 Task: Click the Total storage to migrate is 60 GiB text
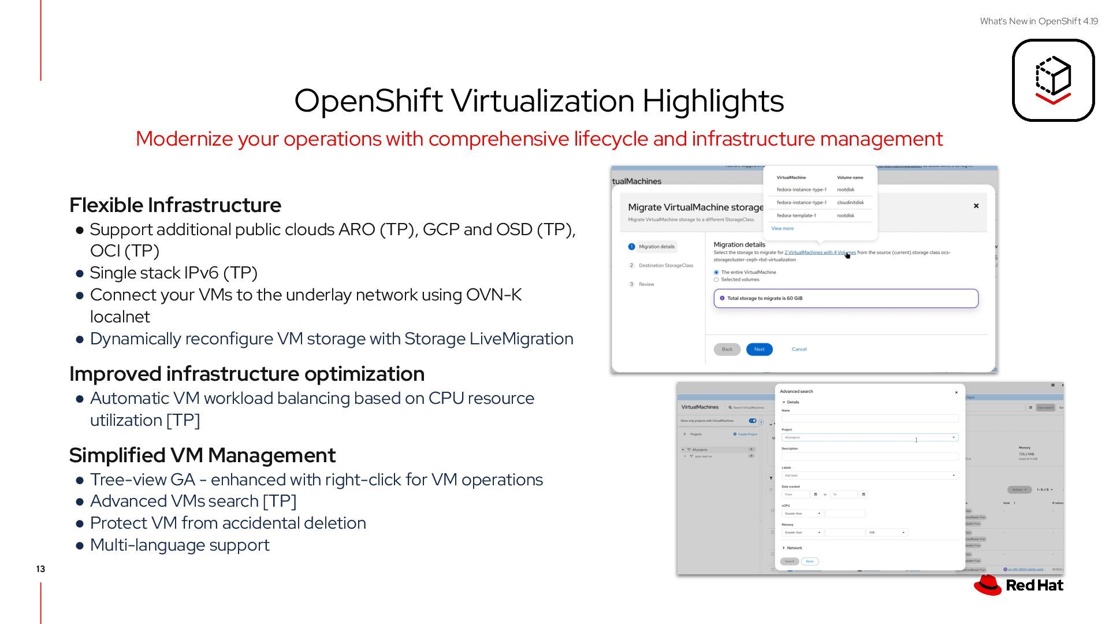pos(765,298)
